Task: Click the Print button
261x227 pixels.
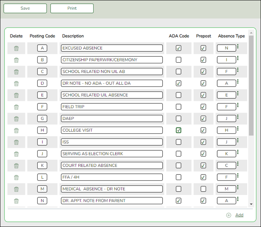Action: 72,8
